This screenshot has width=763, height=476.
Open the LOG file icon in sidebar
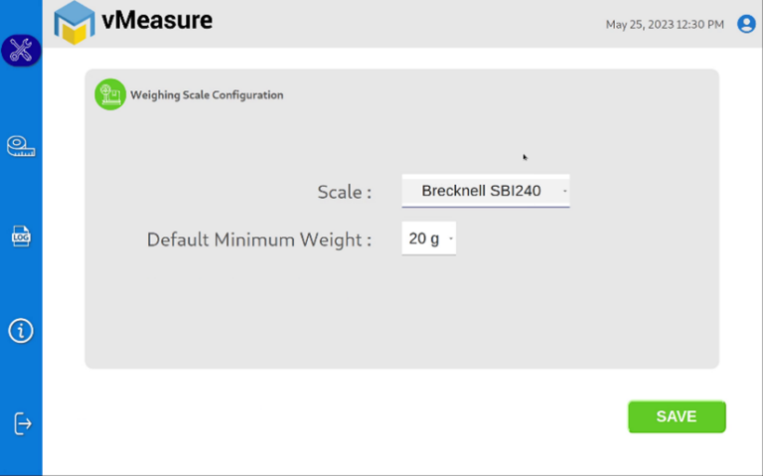21,237
